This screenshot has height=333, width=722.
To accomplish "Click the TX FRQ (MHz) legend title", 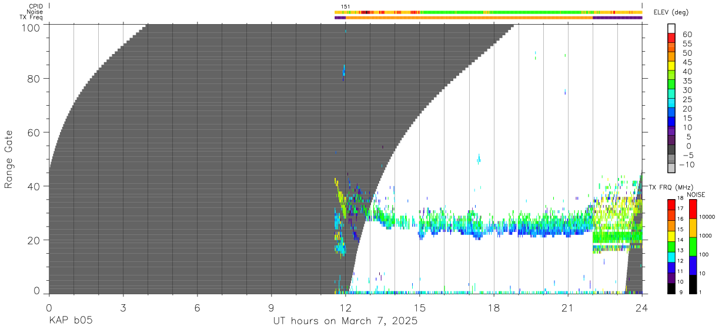I will pyautogui.click(x=670, y=187).
